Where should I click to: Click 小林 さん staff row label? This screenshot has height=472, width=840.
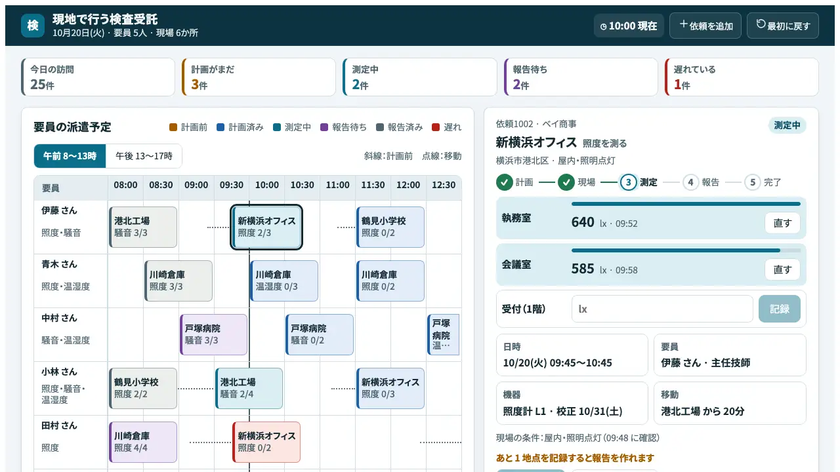point(59,372)
